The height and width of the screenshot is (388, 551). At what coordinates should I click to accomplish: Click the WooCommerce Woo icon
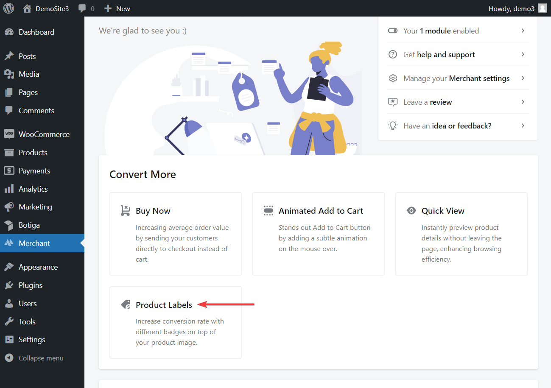pyautogui.click(x=9, y=134)
